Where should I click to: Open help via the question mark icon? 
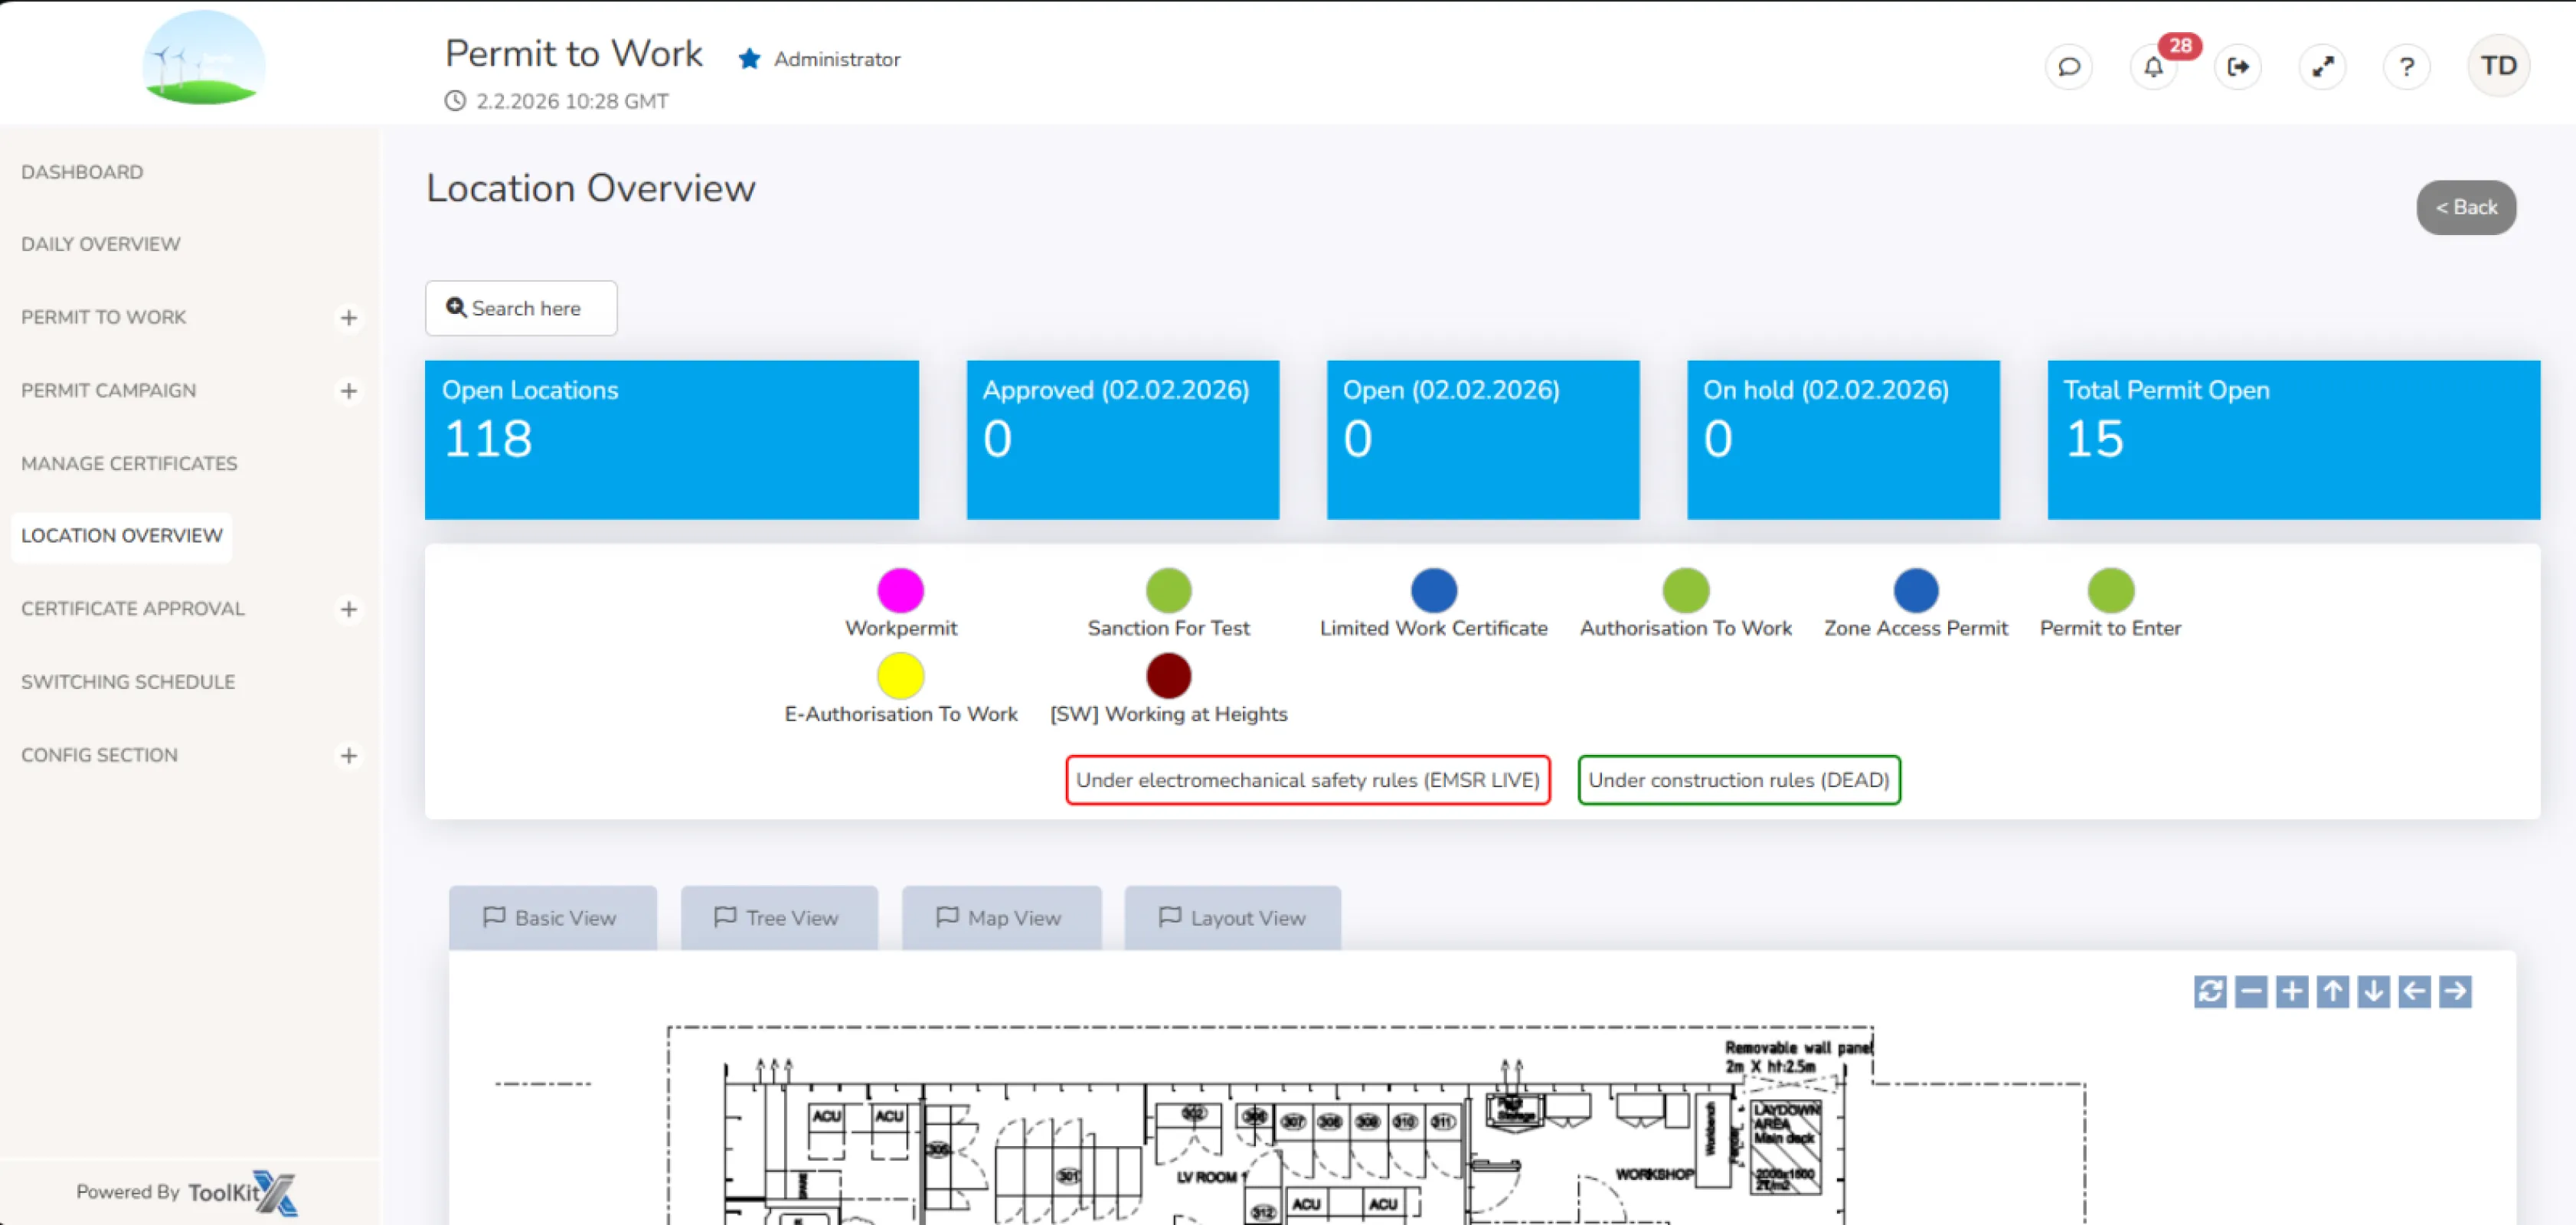[x=2407, y=66]
